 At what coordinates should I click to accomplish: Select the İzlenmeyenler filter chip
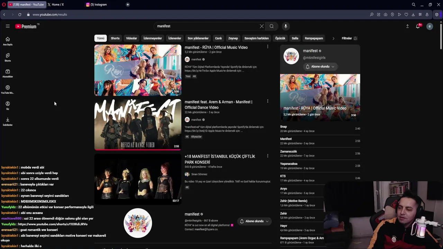point(153,38)
